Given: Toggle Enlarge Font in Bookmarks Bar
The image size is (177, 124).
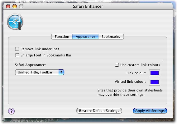Looking at the screenshot, I should point(17,55).
